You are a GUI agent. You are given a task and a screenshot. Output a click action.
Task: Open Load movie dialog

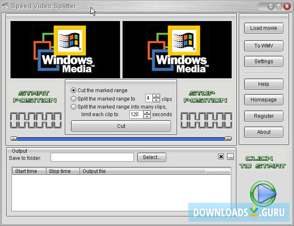264,28
